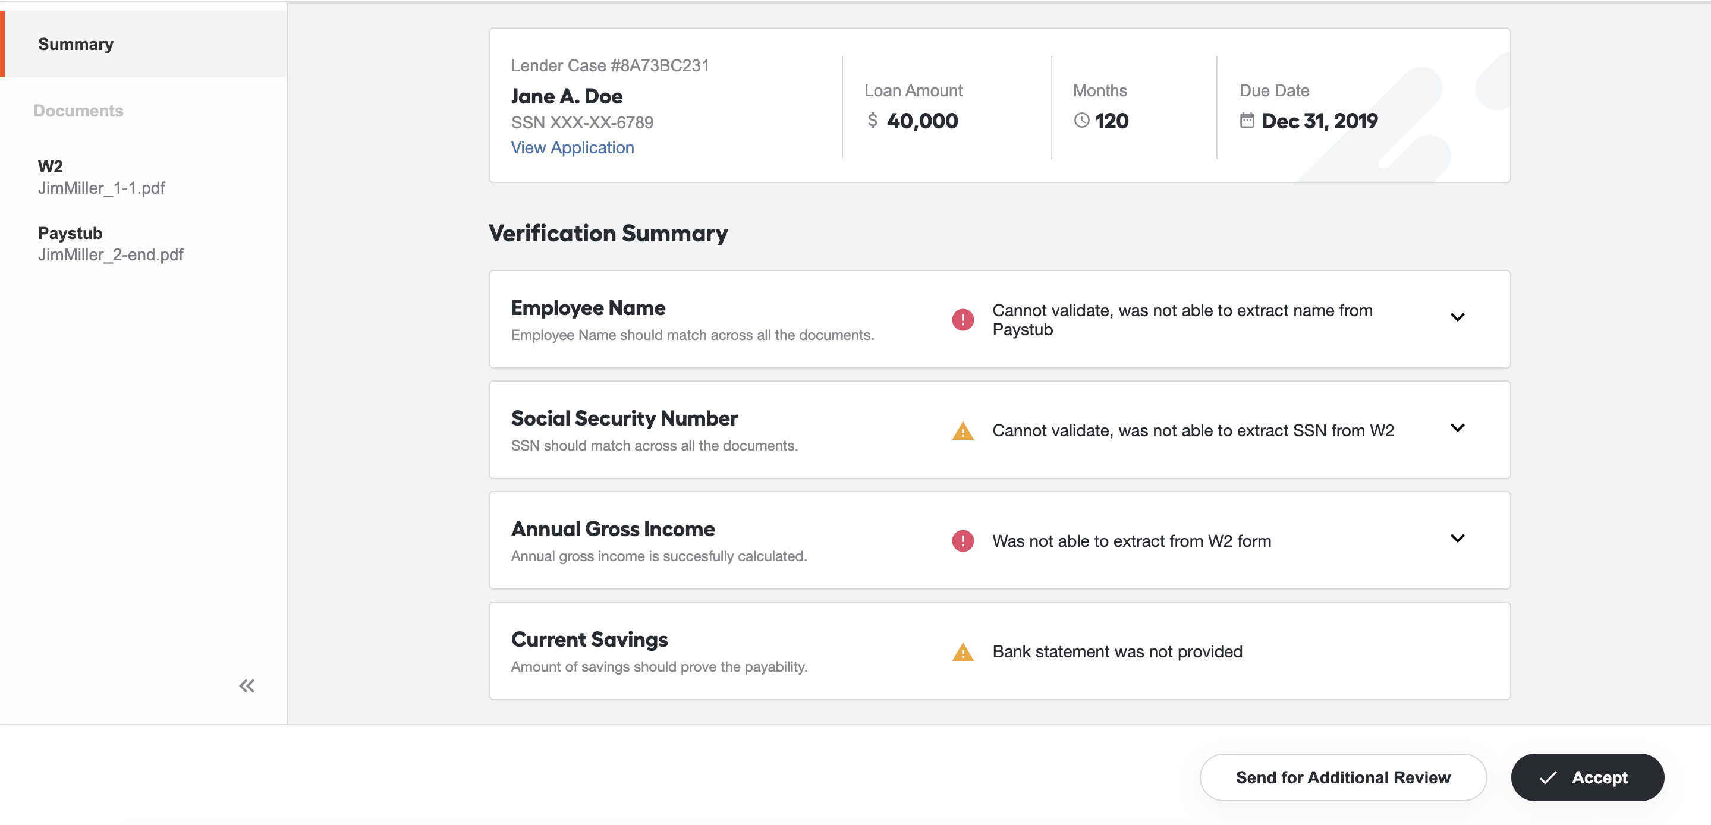Open Paystub document JimMiller_2-end.pdf
The image size is (1711, 825).
(x=110, y=244)
